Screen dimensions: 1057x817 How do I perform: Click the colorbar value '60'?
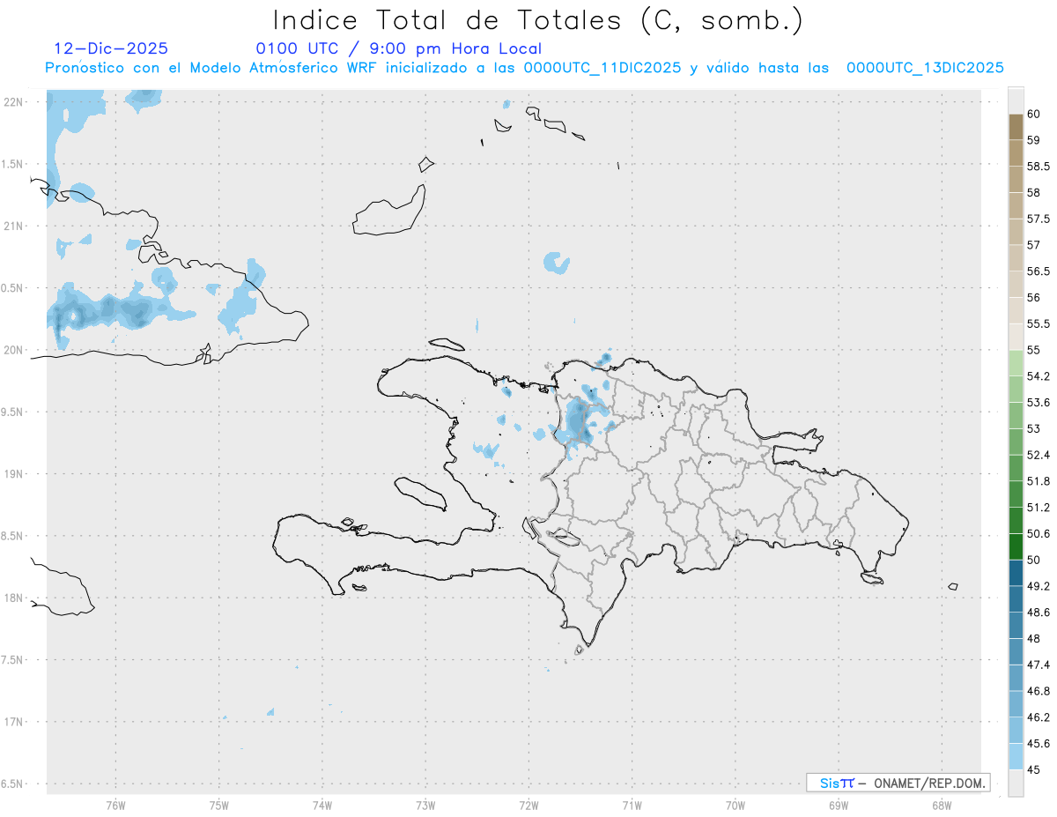pyautogui.click(x=1033, y=114)
